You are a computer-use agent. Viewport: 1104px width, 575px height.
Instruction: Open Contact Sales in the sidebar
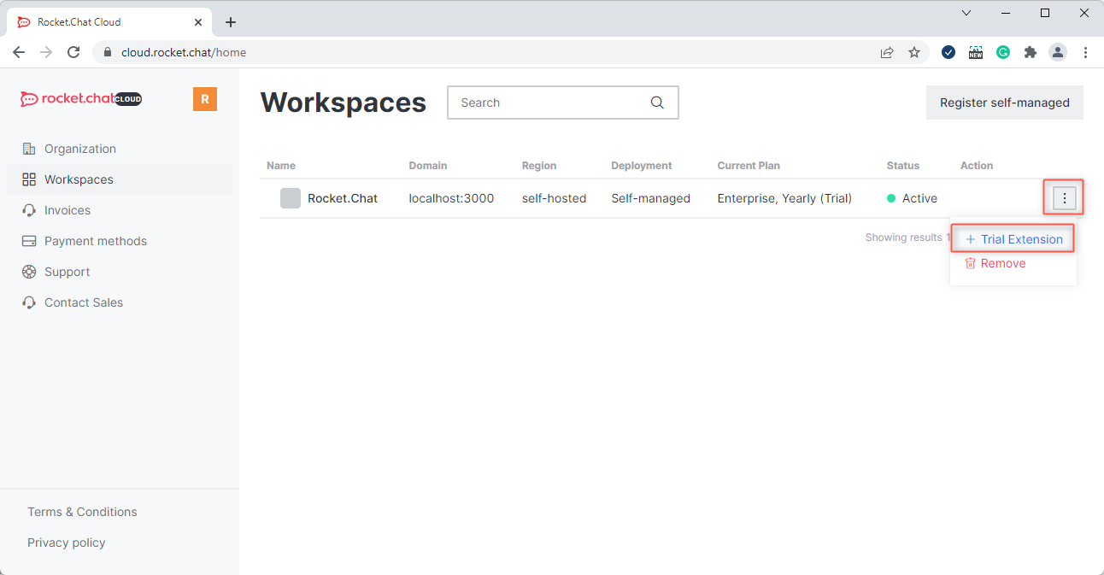(120, 302)
